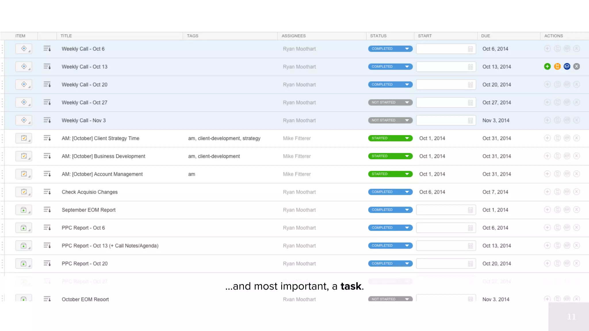Open the NOT STARTED status dropdown for Weekly Call - Nov 3
Viewport: 589px width, 331px height.
click(390, 120)
